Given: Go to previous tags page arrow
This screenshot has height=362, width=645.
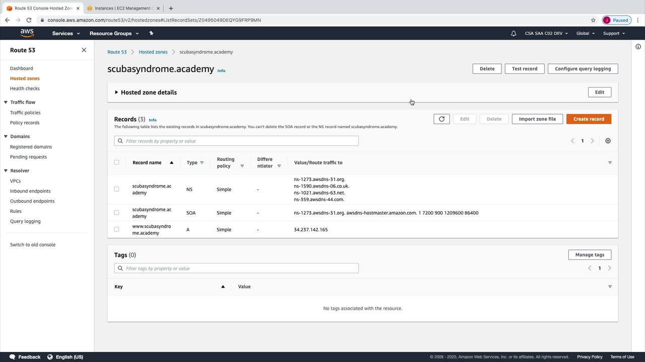Looking at the screenshot, I should [590, 268].
